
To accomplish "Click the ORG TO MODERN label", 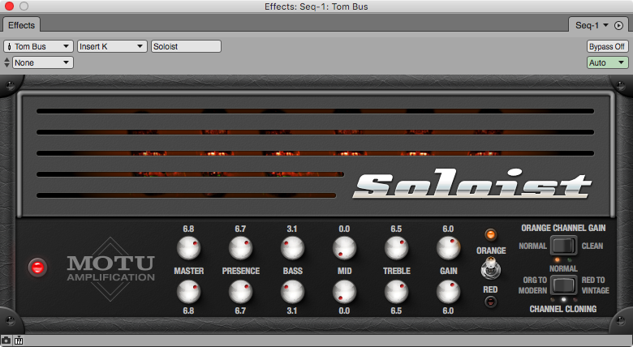I will point(532,285).
